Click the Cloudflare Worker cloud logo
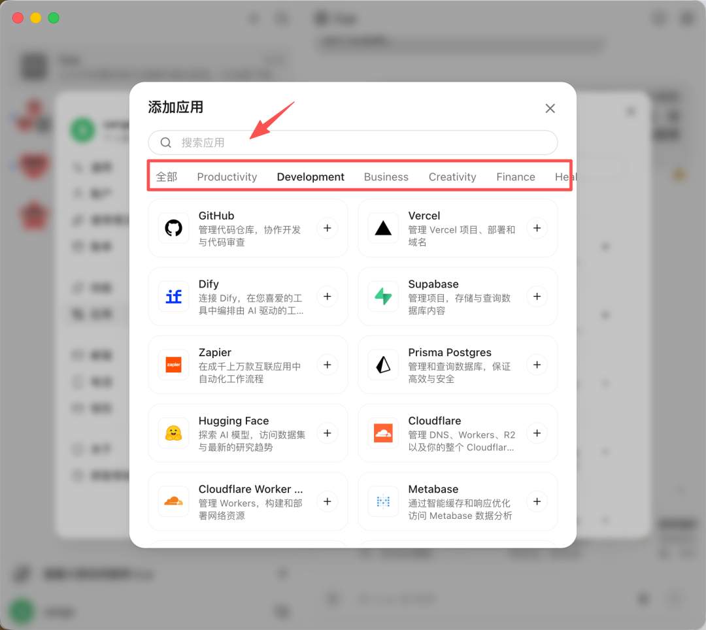The width and height of the screenshot is (706, 630). (173, 502)
